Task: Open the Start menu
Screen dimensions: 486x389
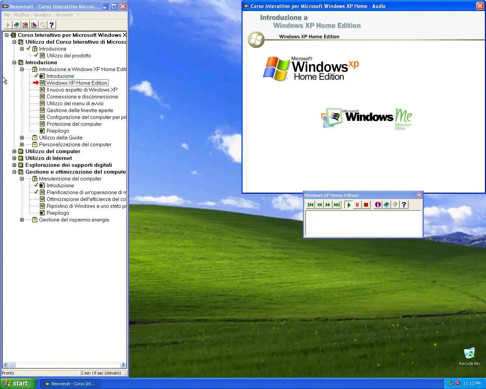Action: pyautogui.click(x=18, y=383)
